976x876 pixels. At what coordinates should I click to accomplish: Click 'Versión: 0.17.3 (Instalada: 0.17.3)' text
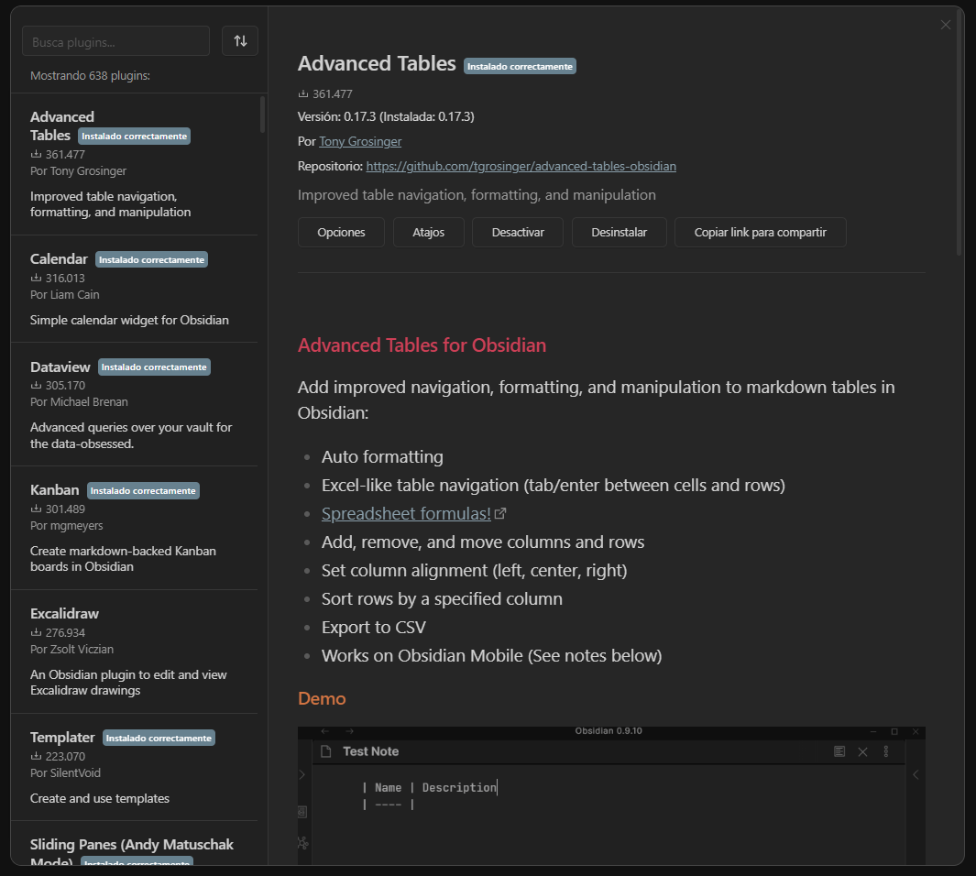coord(386,116)
